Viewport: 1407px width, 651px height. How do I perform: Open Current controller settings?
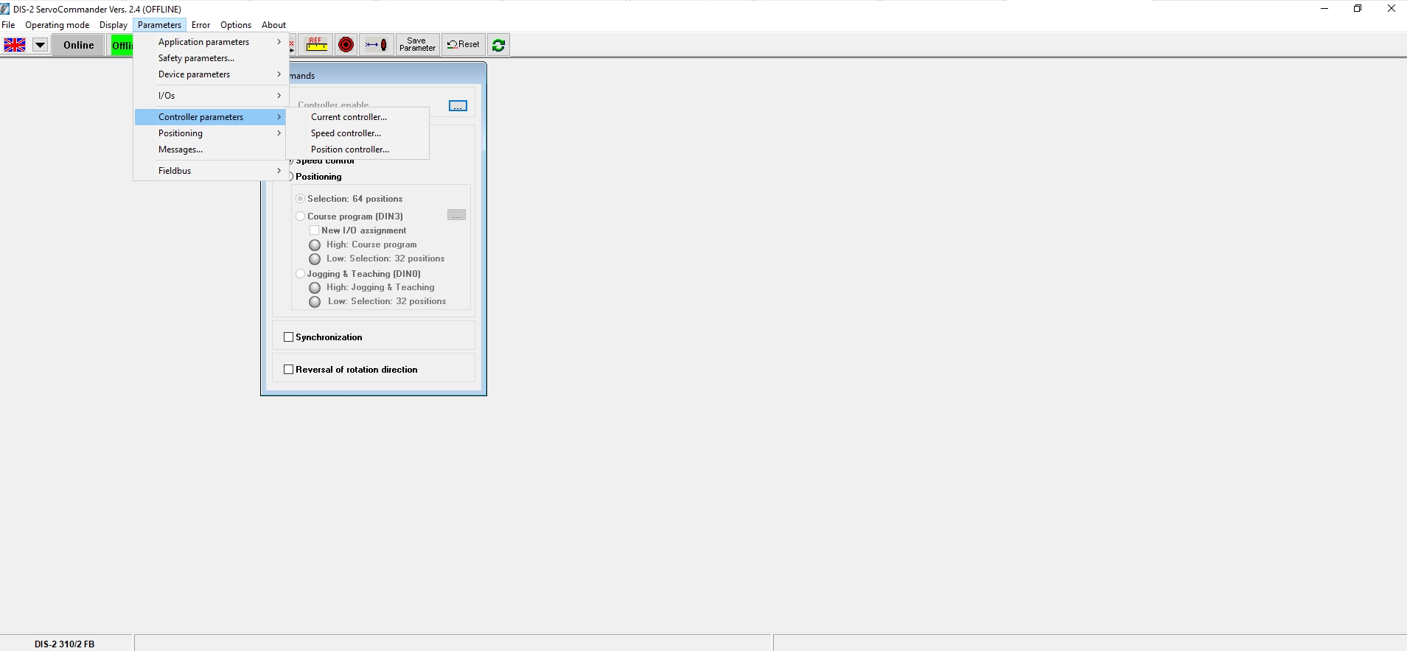tap(357, 117)
